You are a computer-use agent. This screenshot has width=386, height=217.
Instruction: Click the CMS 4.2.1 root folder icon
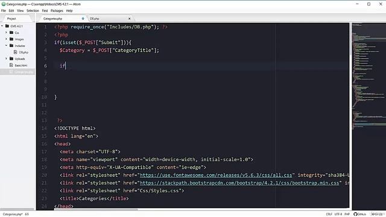pos(7,26)
